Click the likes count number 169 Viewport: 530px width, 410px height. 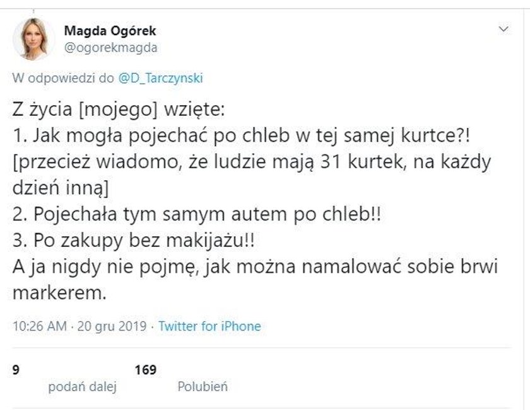(x=145, y=370)
